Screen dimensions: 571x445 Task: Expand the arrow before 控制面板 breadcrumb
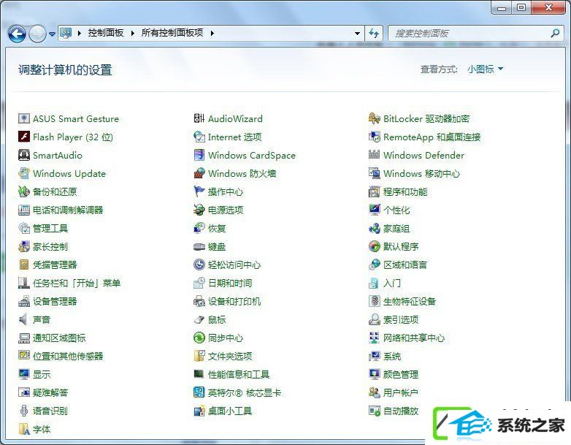(x=80, y=33)
